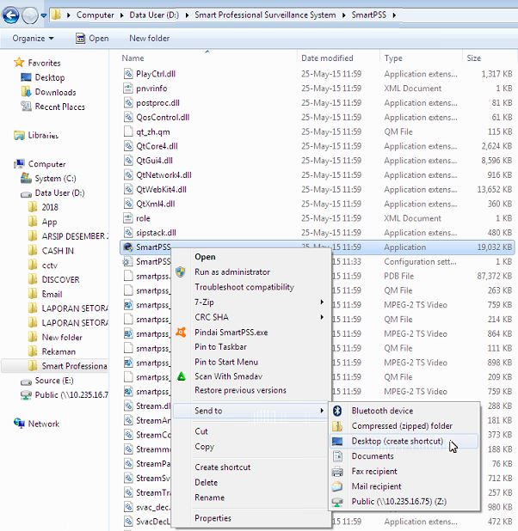
Task: Select Source (E:) drive
Action: [54, 381]
